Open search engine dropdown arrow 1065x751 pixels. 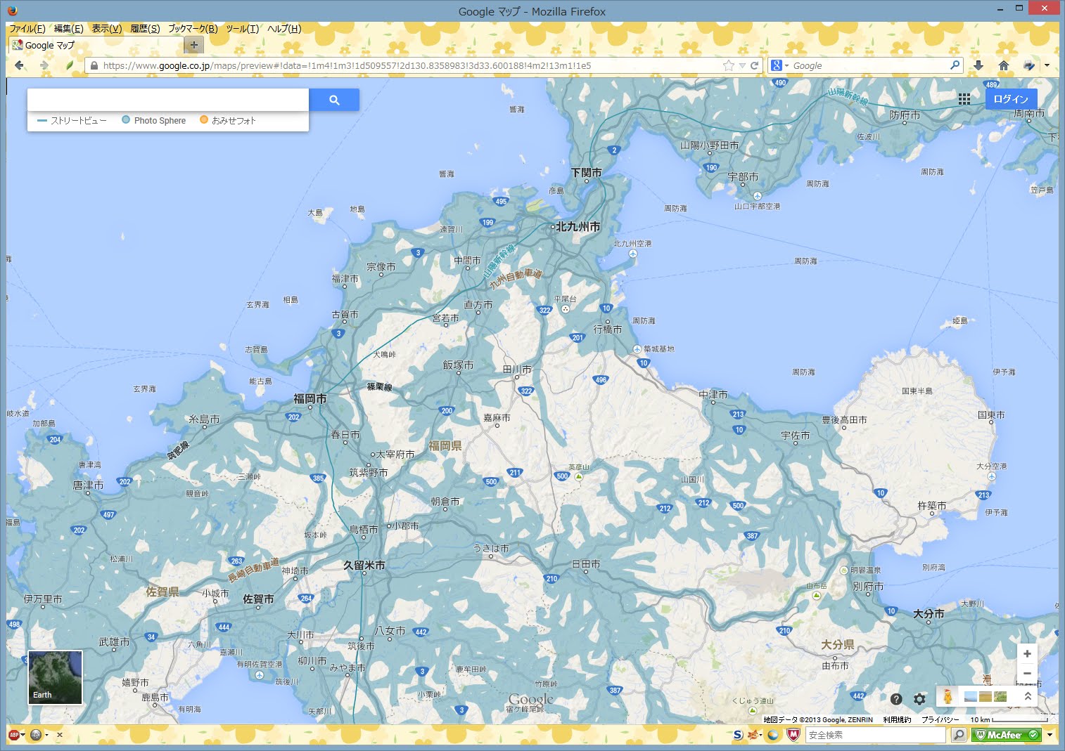pyautogui.click(x=787, y=65)
